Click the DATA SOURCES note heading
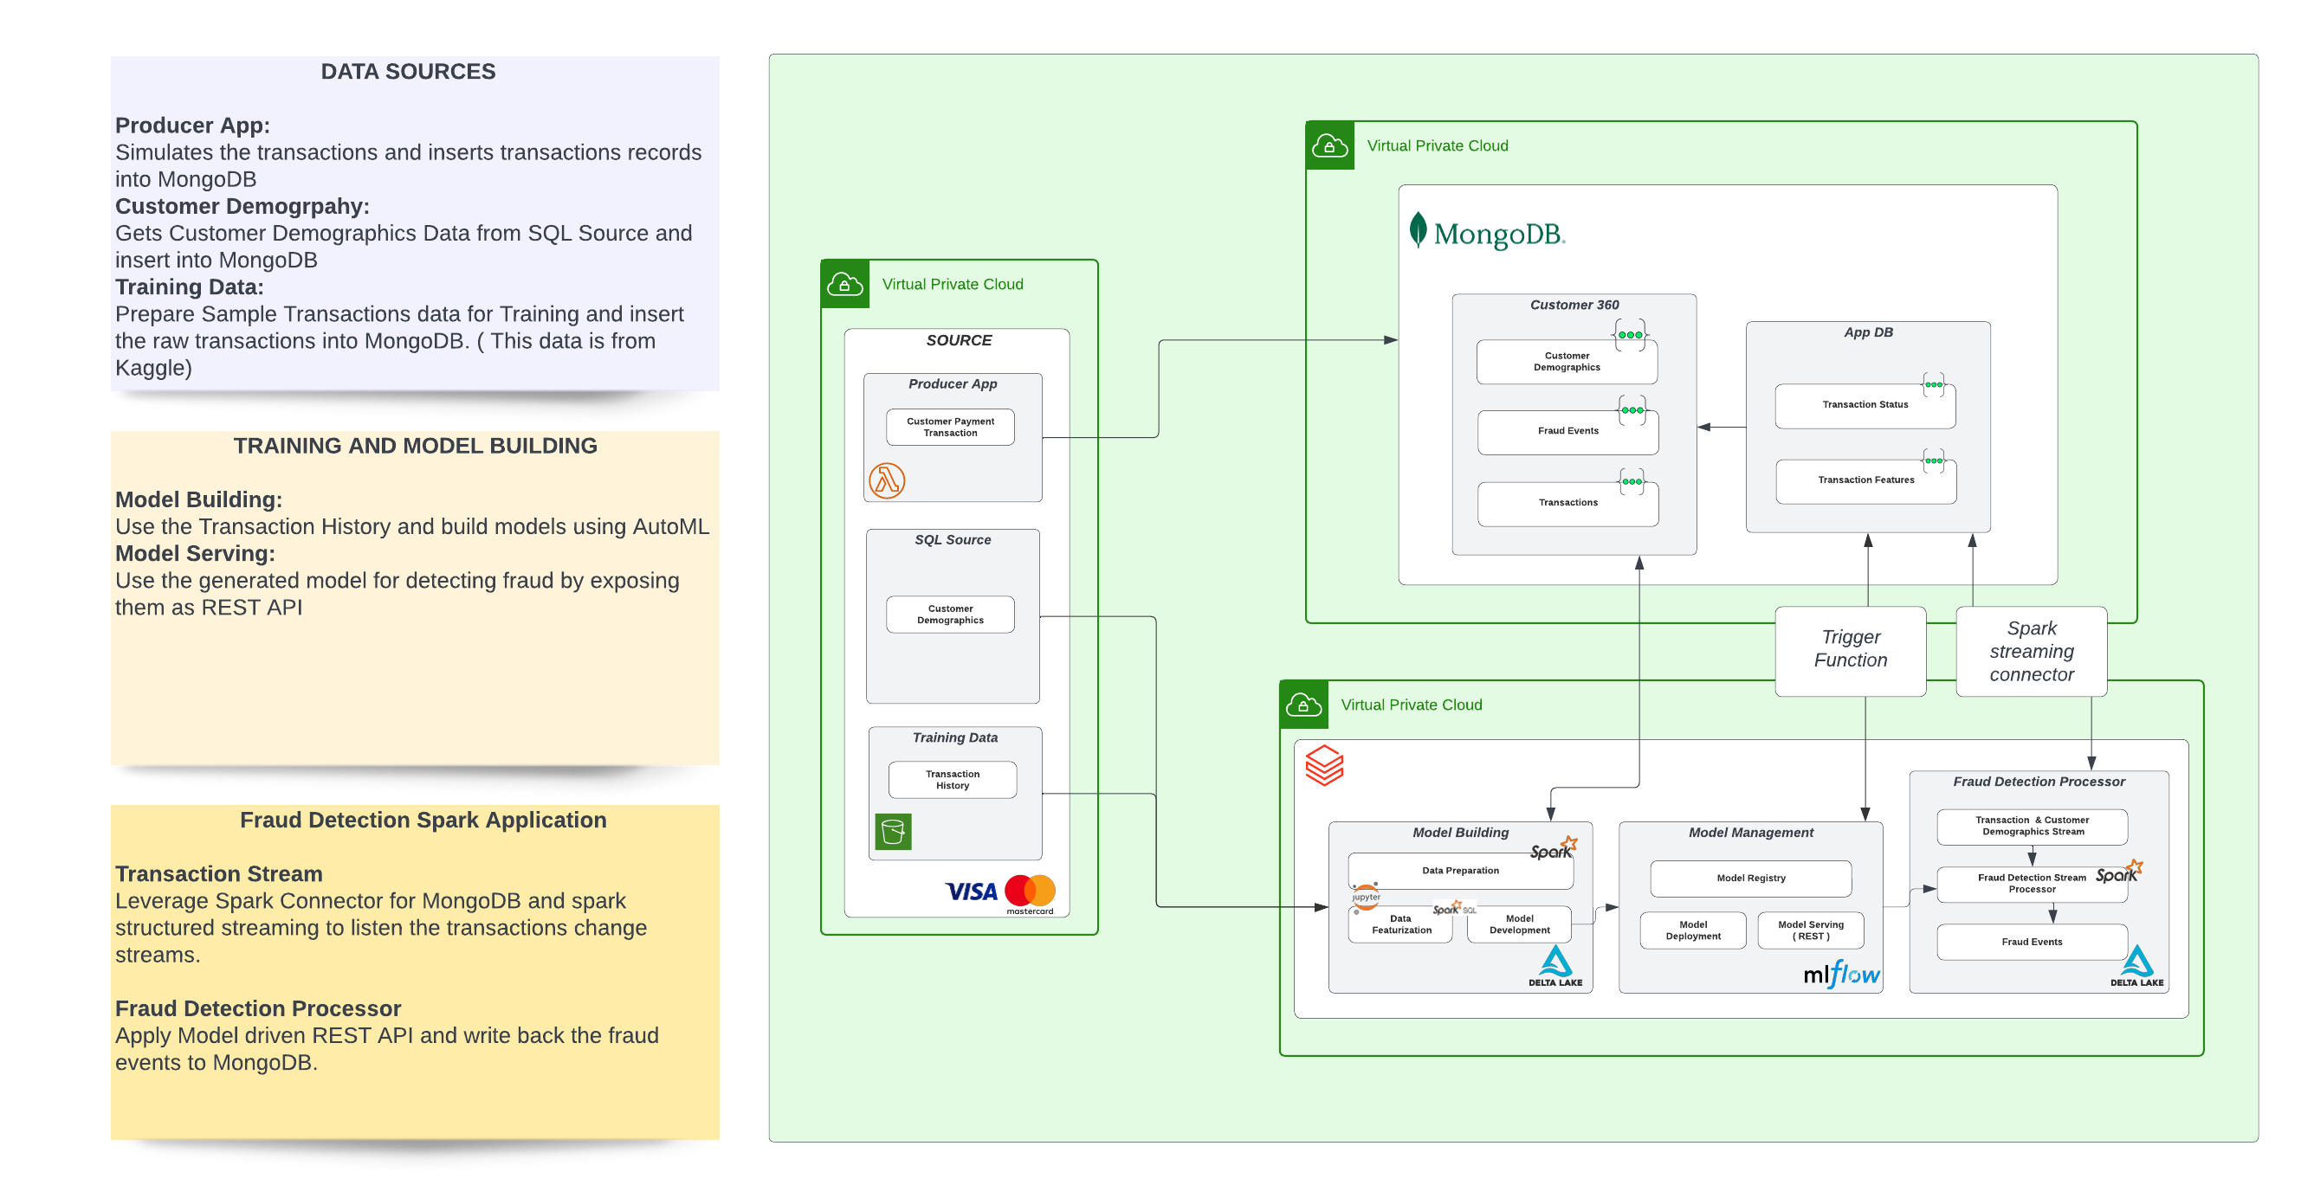The height and width of the screenshot is (1191, 2301). click(407, 72)
